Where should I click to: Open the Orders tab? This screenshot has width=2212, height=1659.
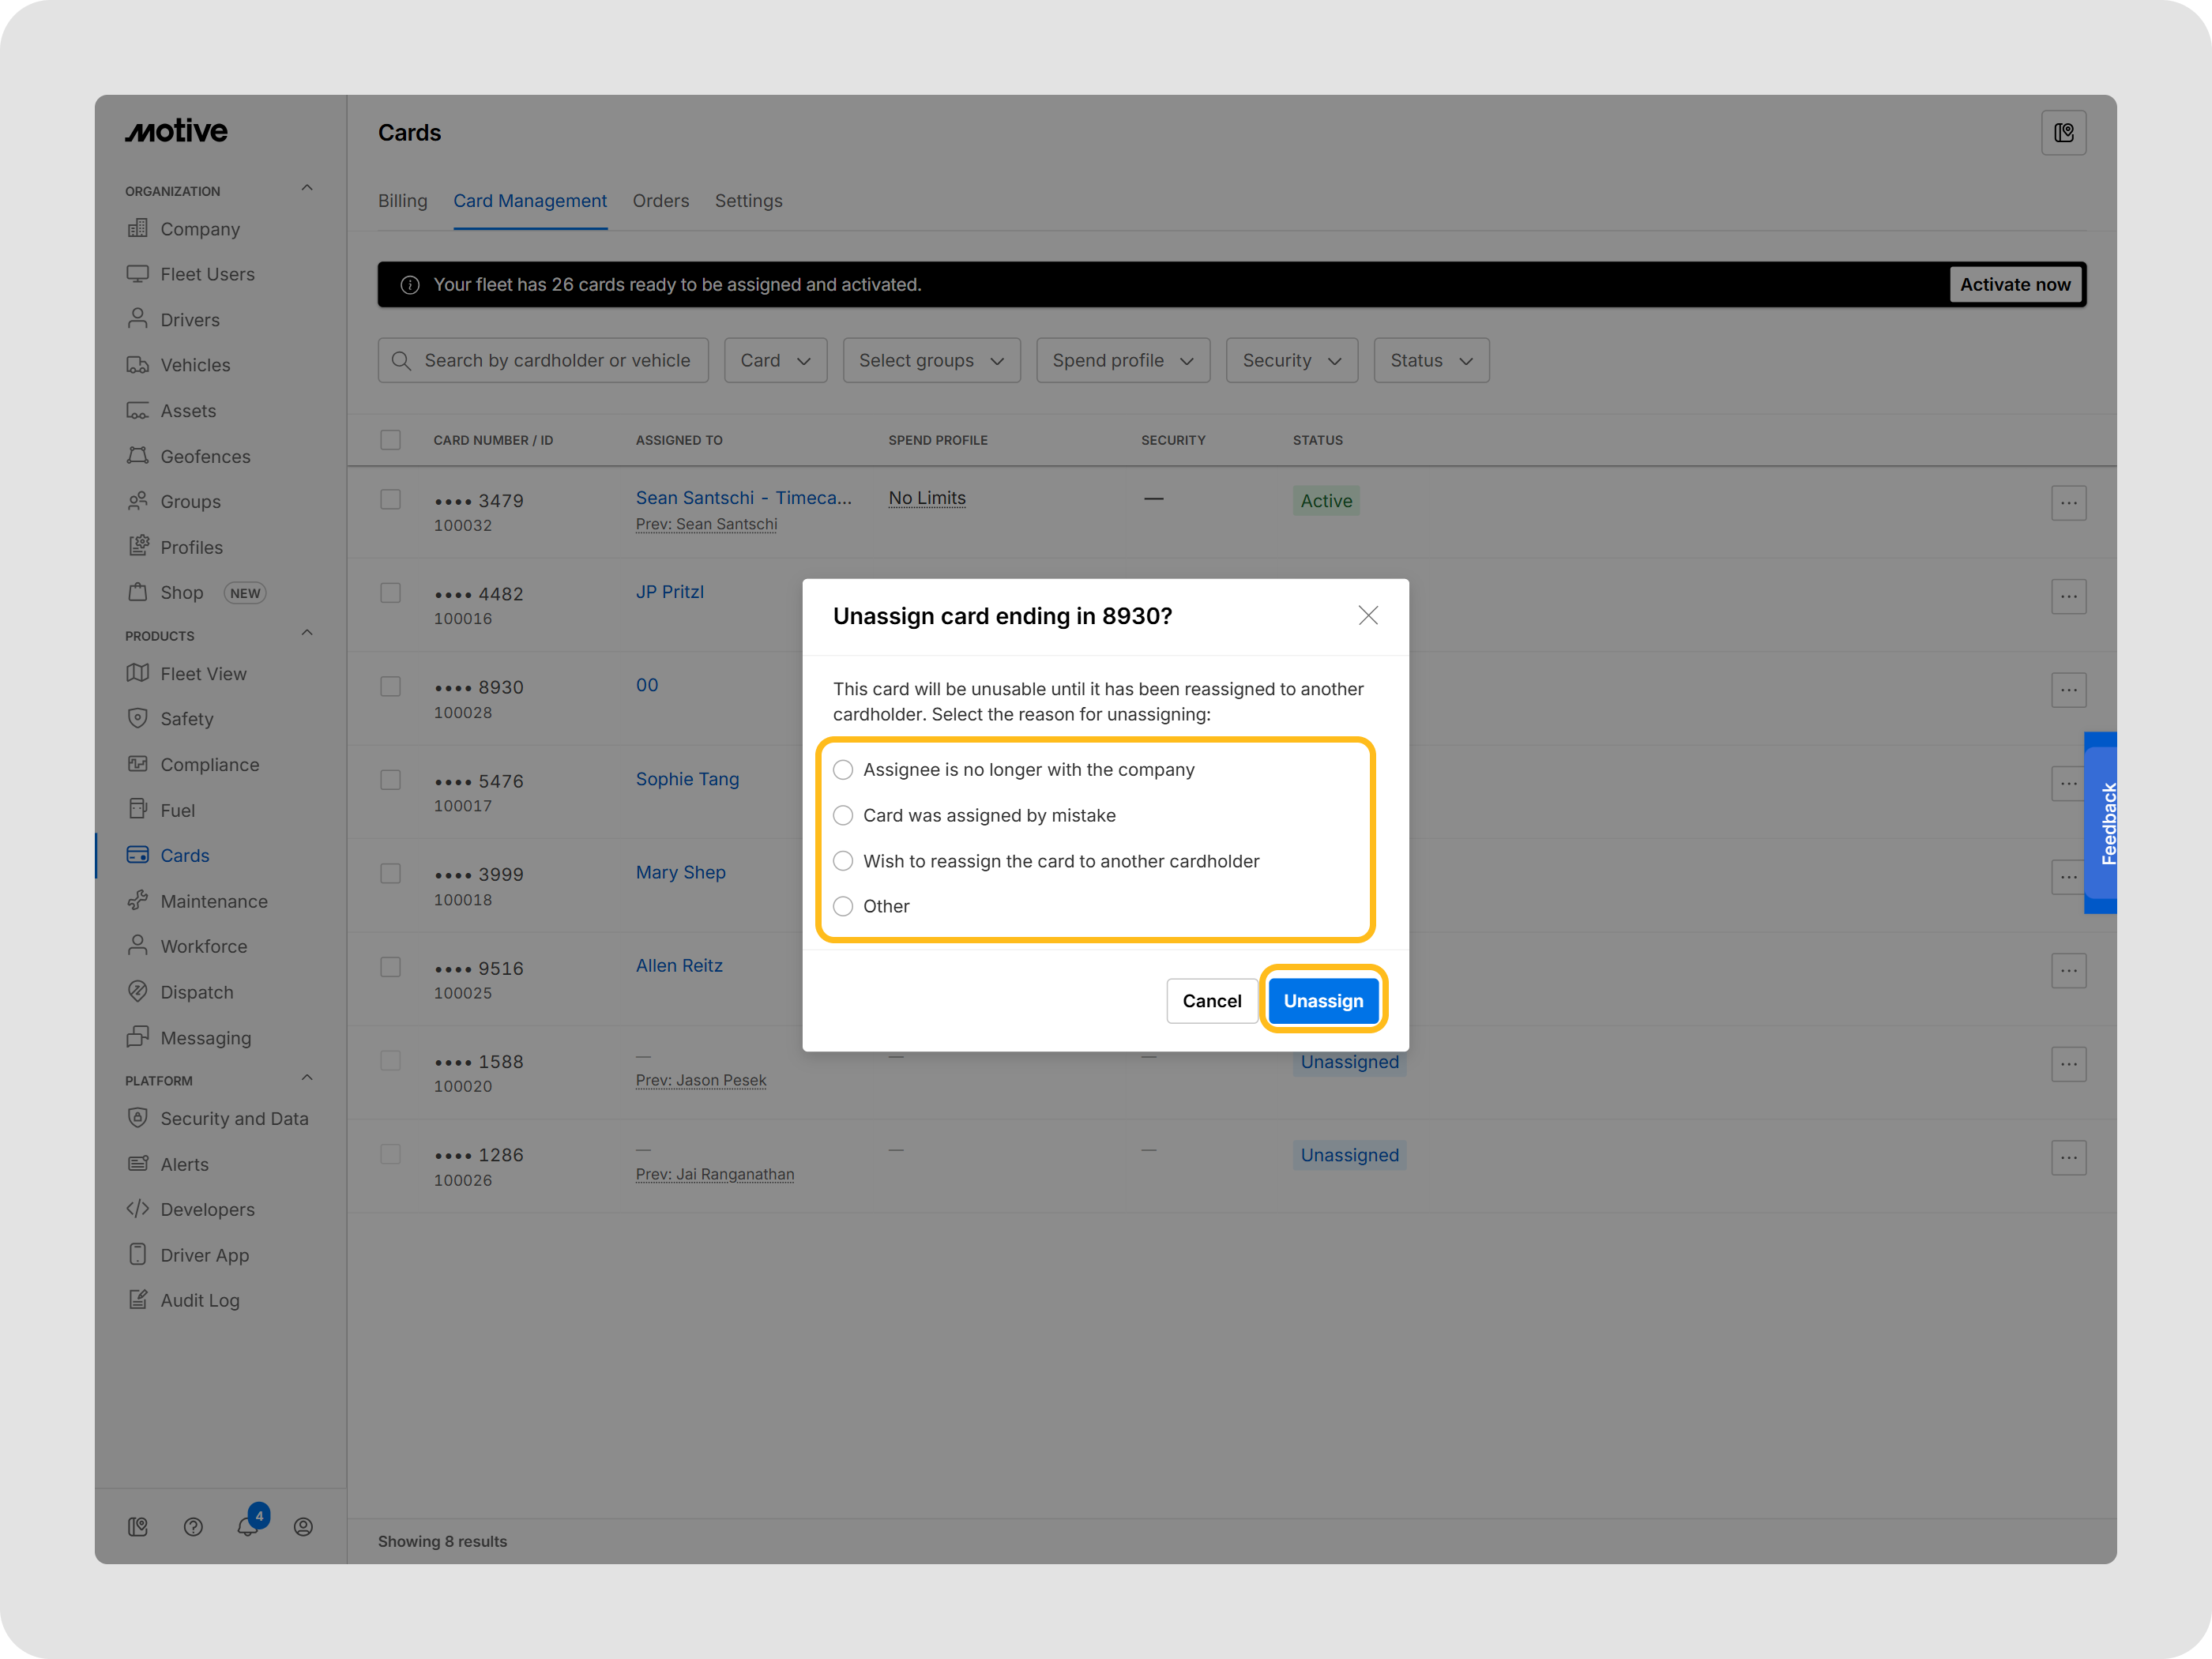click(660, 200)
